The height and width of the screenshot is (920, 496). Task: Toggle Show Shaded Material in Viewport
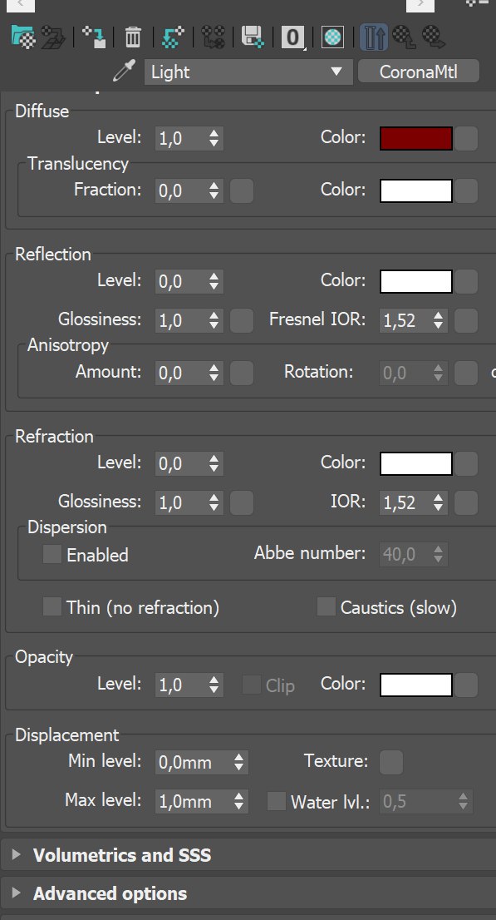[x=332, y=37]
